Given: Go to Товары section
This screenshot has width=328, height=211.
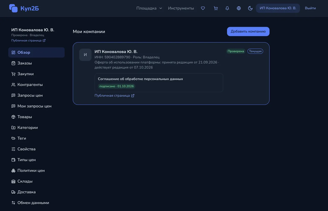Looking at the screenshot, I should [36, 117].
